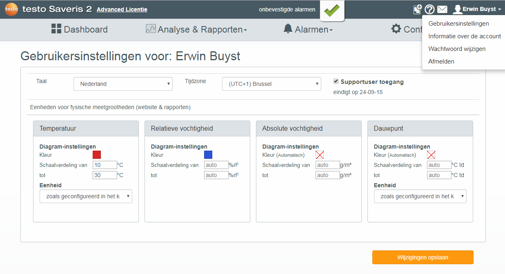Focus Relatieve vochtigheid tot field
The image size is (505, 274).
(216, 175)
